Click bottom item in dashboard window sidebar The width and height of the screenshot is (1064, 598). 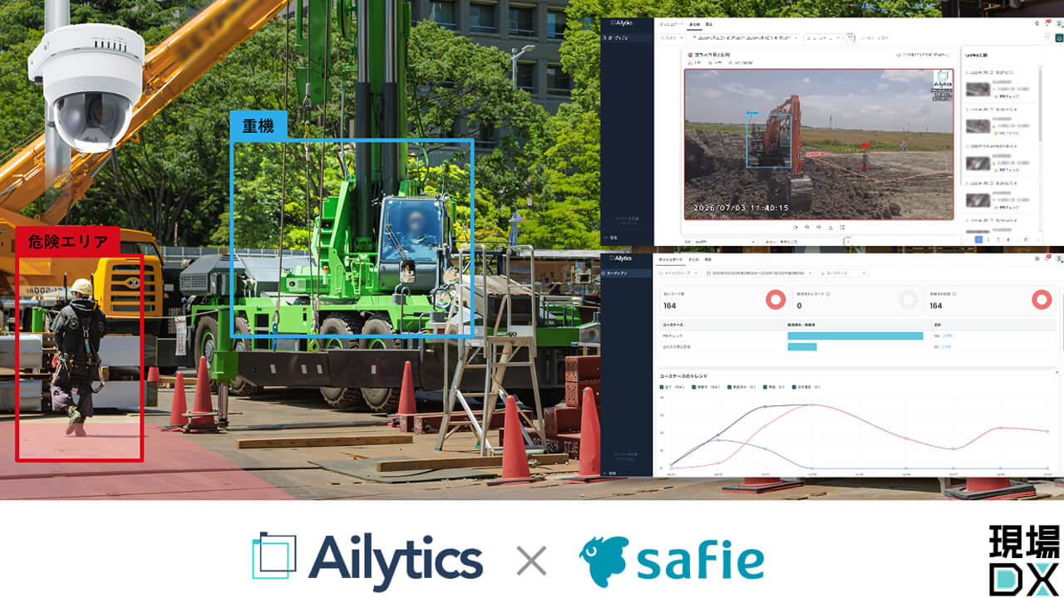tap(611, 473)
